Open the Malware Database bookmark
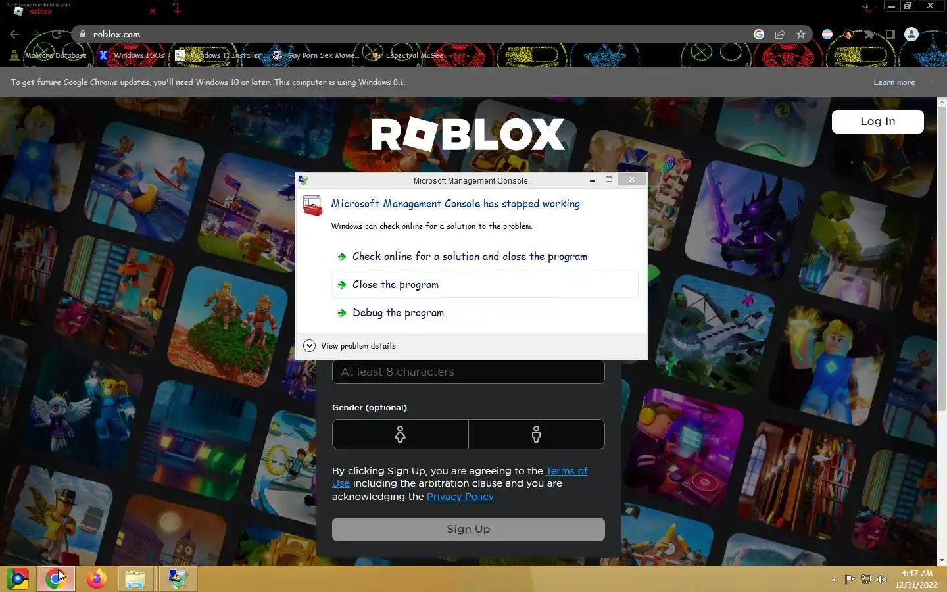This screenshot has width=947, height=592. coord(49,55)
